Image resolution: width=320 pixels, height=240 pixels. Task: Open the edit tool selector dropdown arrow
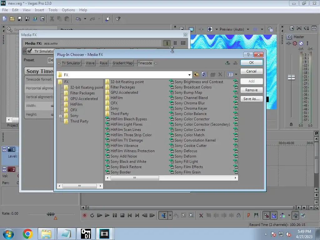[170, 215]
